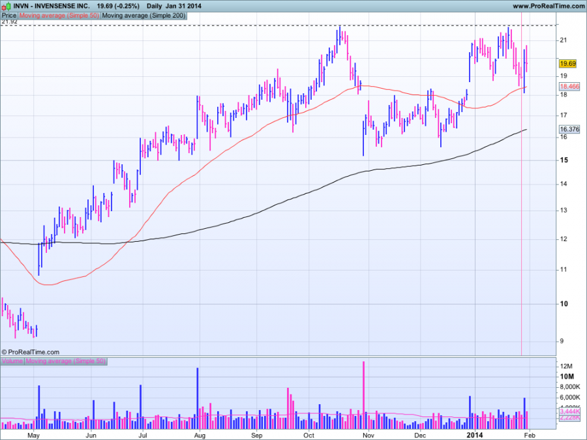The image size is (587, 440).
Task: Click the 12M volume axis label
Action: tap(566, 366)
